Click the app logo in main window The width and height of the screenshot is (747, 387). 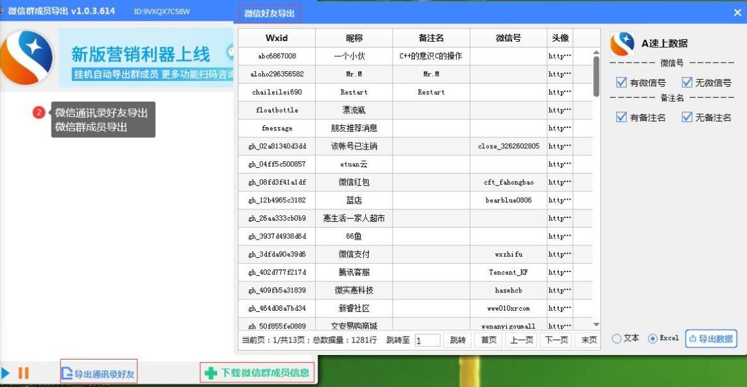pos(27,57)
